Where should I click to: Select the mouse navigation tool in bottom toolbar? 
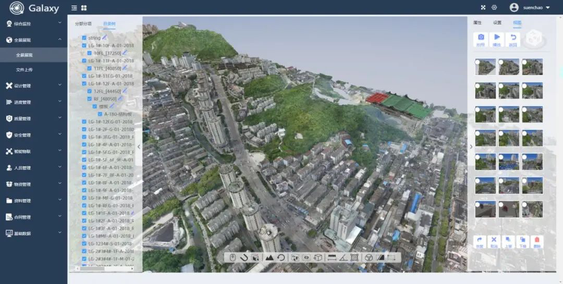[x=232, y=257]
